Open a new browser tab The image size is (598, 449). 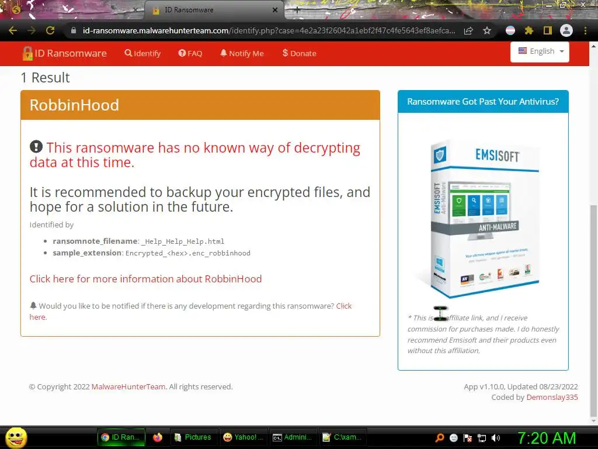[297, 11]
